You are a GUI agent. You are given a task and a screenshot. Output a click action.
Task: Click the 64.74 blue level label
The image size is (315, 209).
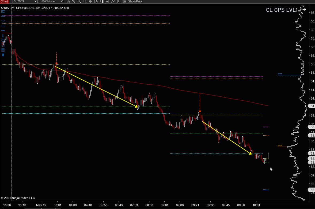click(x=280, y=74)
